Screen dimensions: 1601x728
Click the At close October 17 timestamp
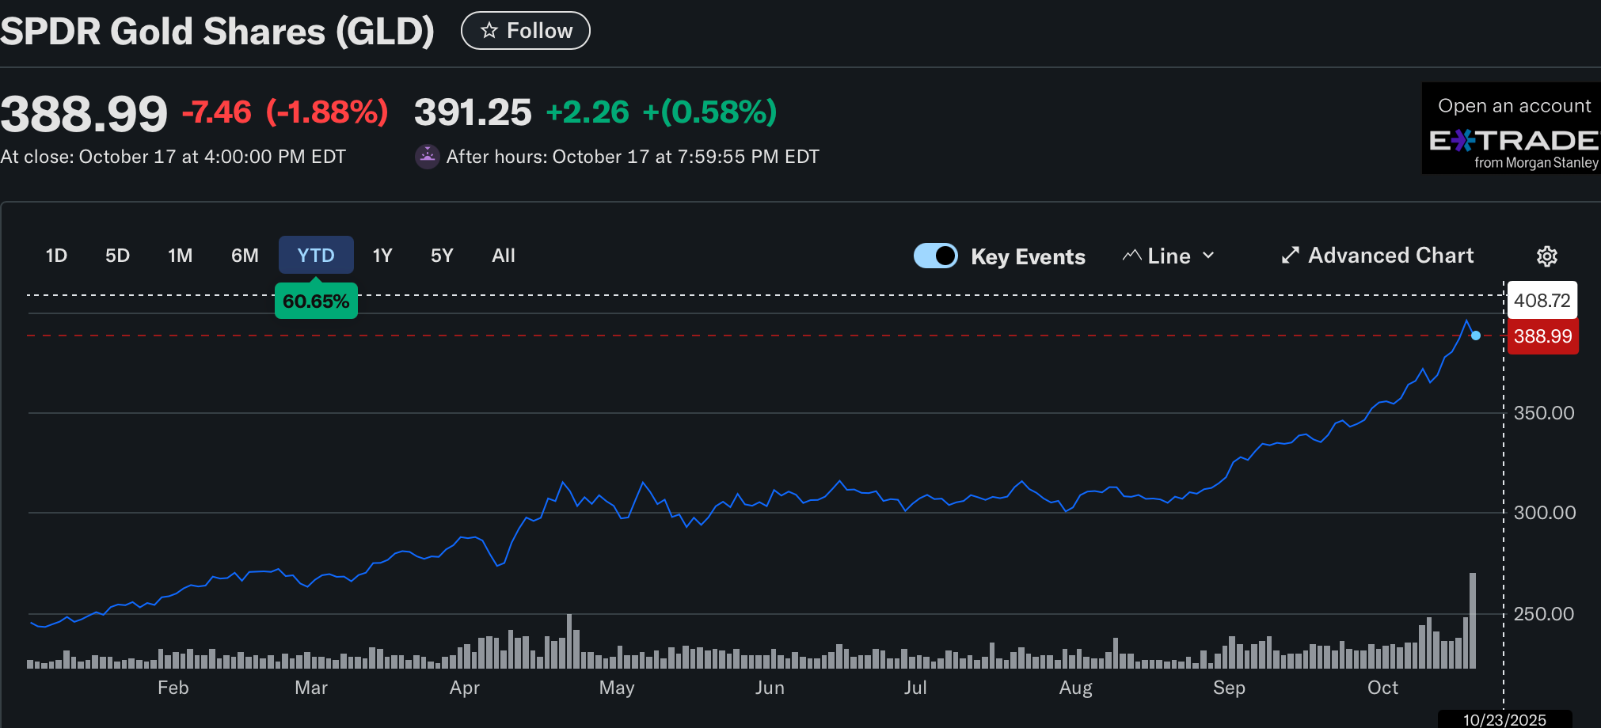(173, 157)
